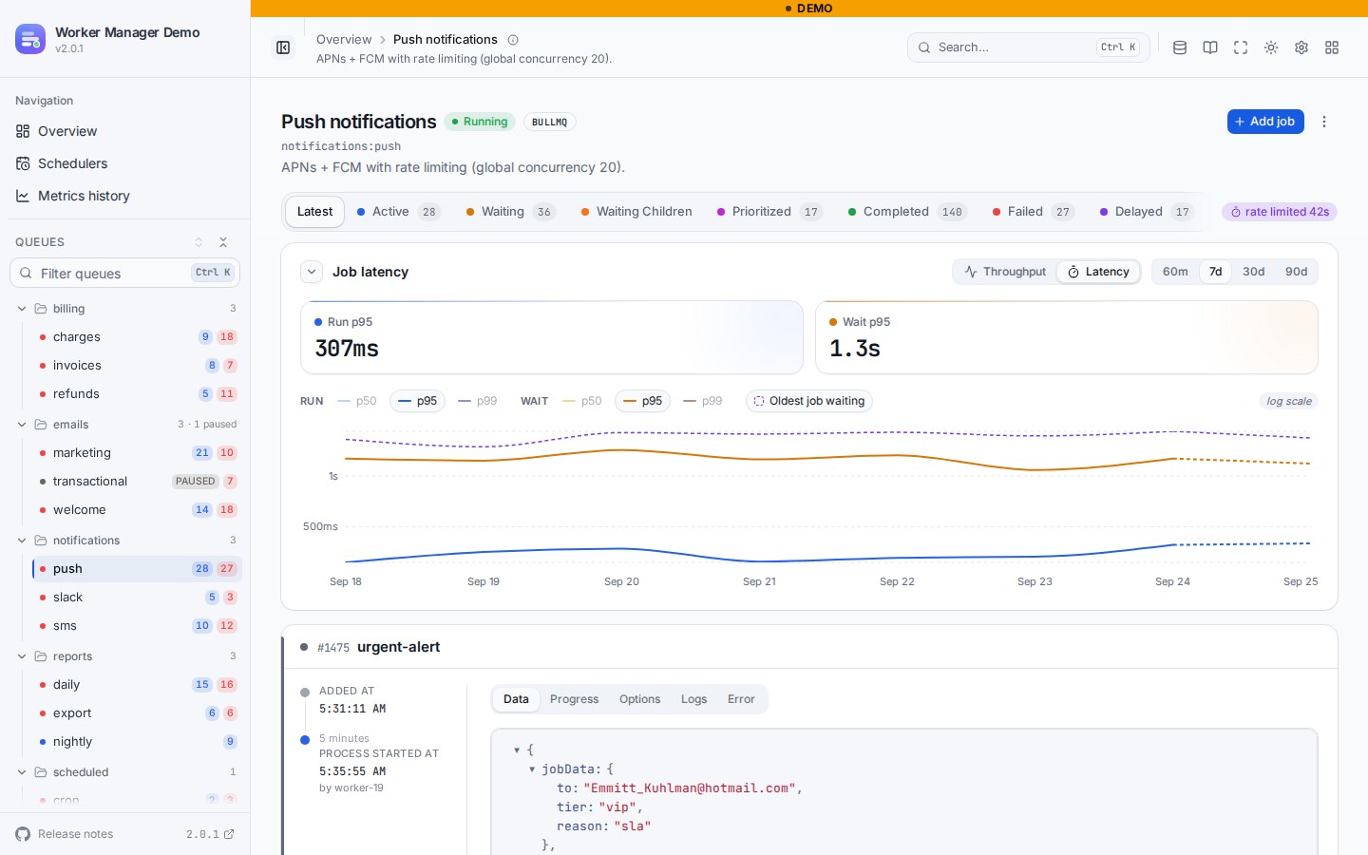The width and height of the screenshot is (1368, 855).
Task: Collapse the reports queue group
Action: 22,656
